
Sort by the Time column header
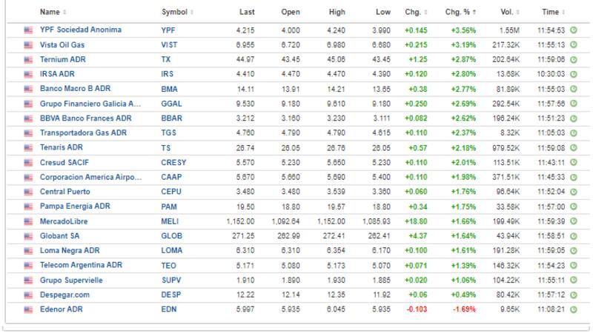tap(552, 12)
